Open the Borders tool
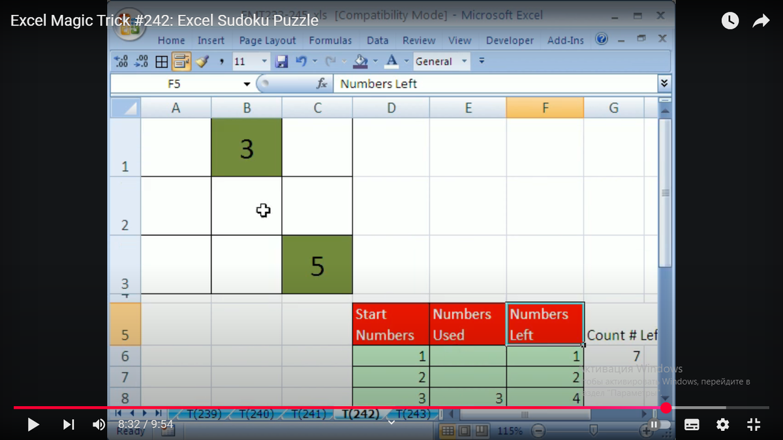The height and width of the screenshot is (440, 783). tap(161, 62)
